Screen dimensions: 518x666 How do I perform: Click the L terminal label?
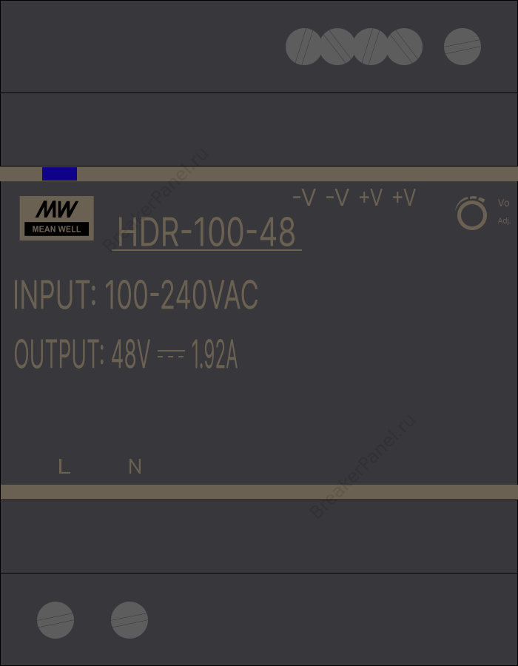coord(64,466)
